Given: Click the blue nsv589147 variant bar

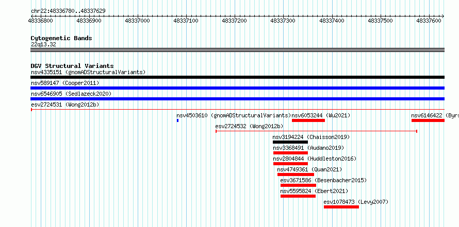Looking at the screenshot, I should coord(237,88).
